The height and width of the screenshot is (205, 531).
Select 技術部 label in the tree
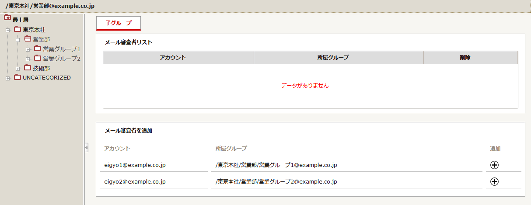click(42, 68)
